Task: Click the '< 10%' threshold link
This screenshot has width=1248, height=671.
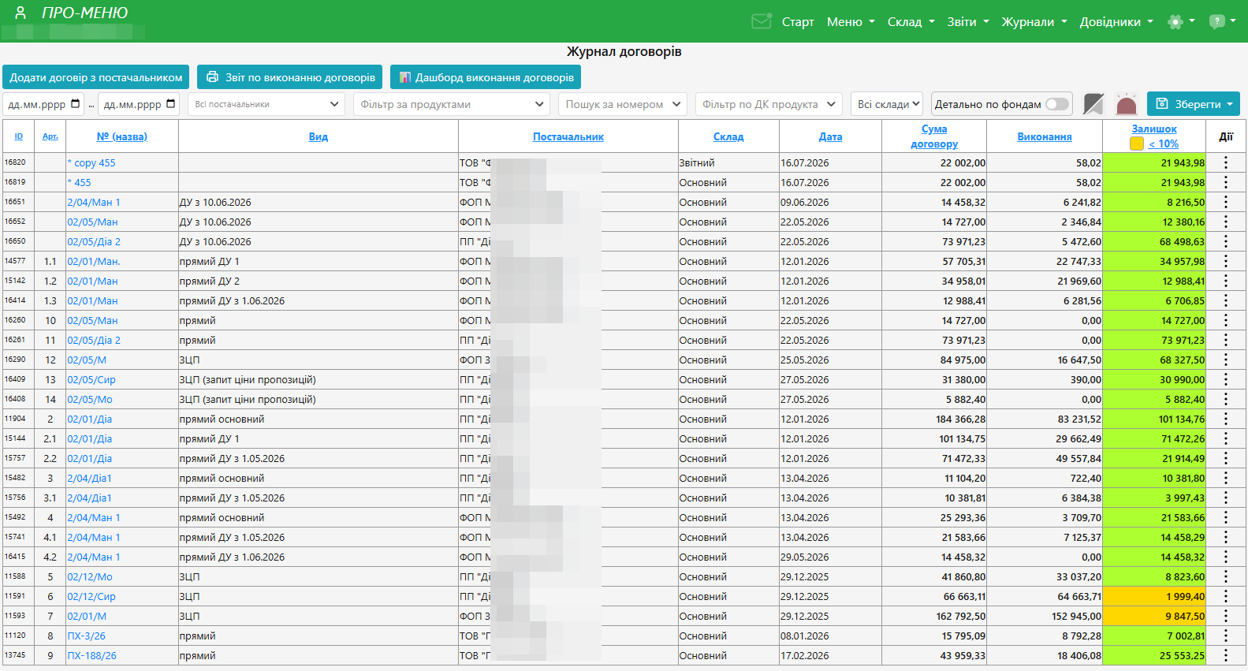Action: coord(1164,144)
